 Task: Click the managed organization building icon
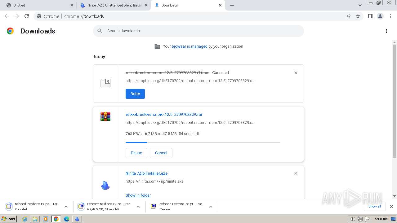click(x=157, y=46)
